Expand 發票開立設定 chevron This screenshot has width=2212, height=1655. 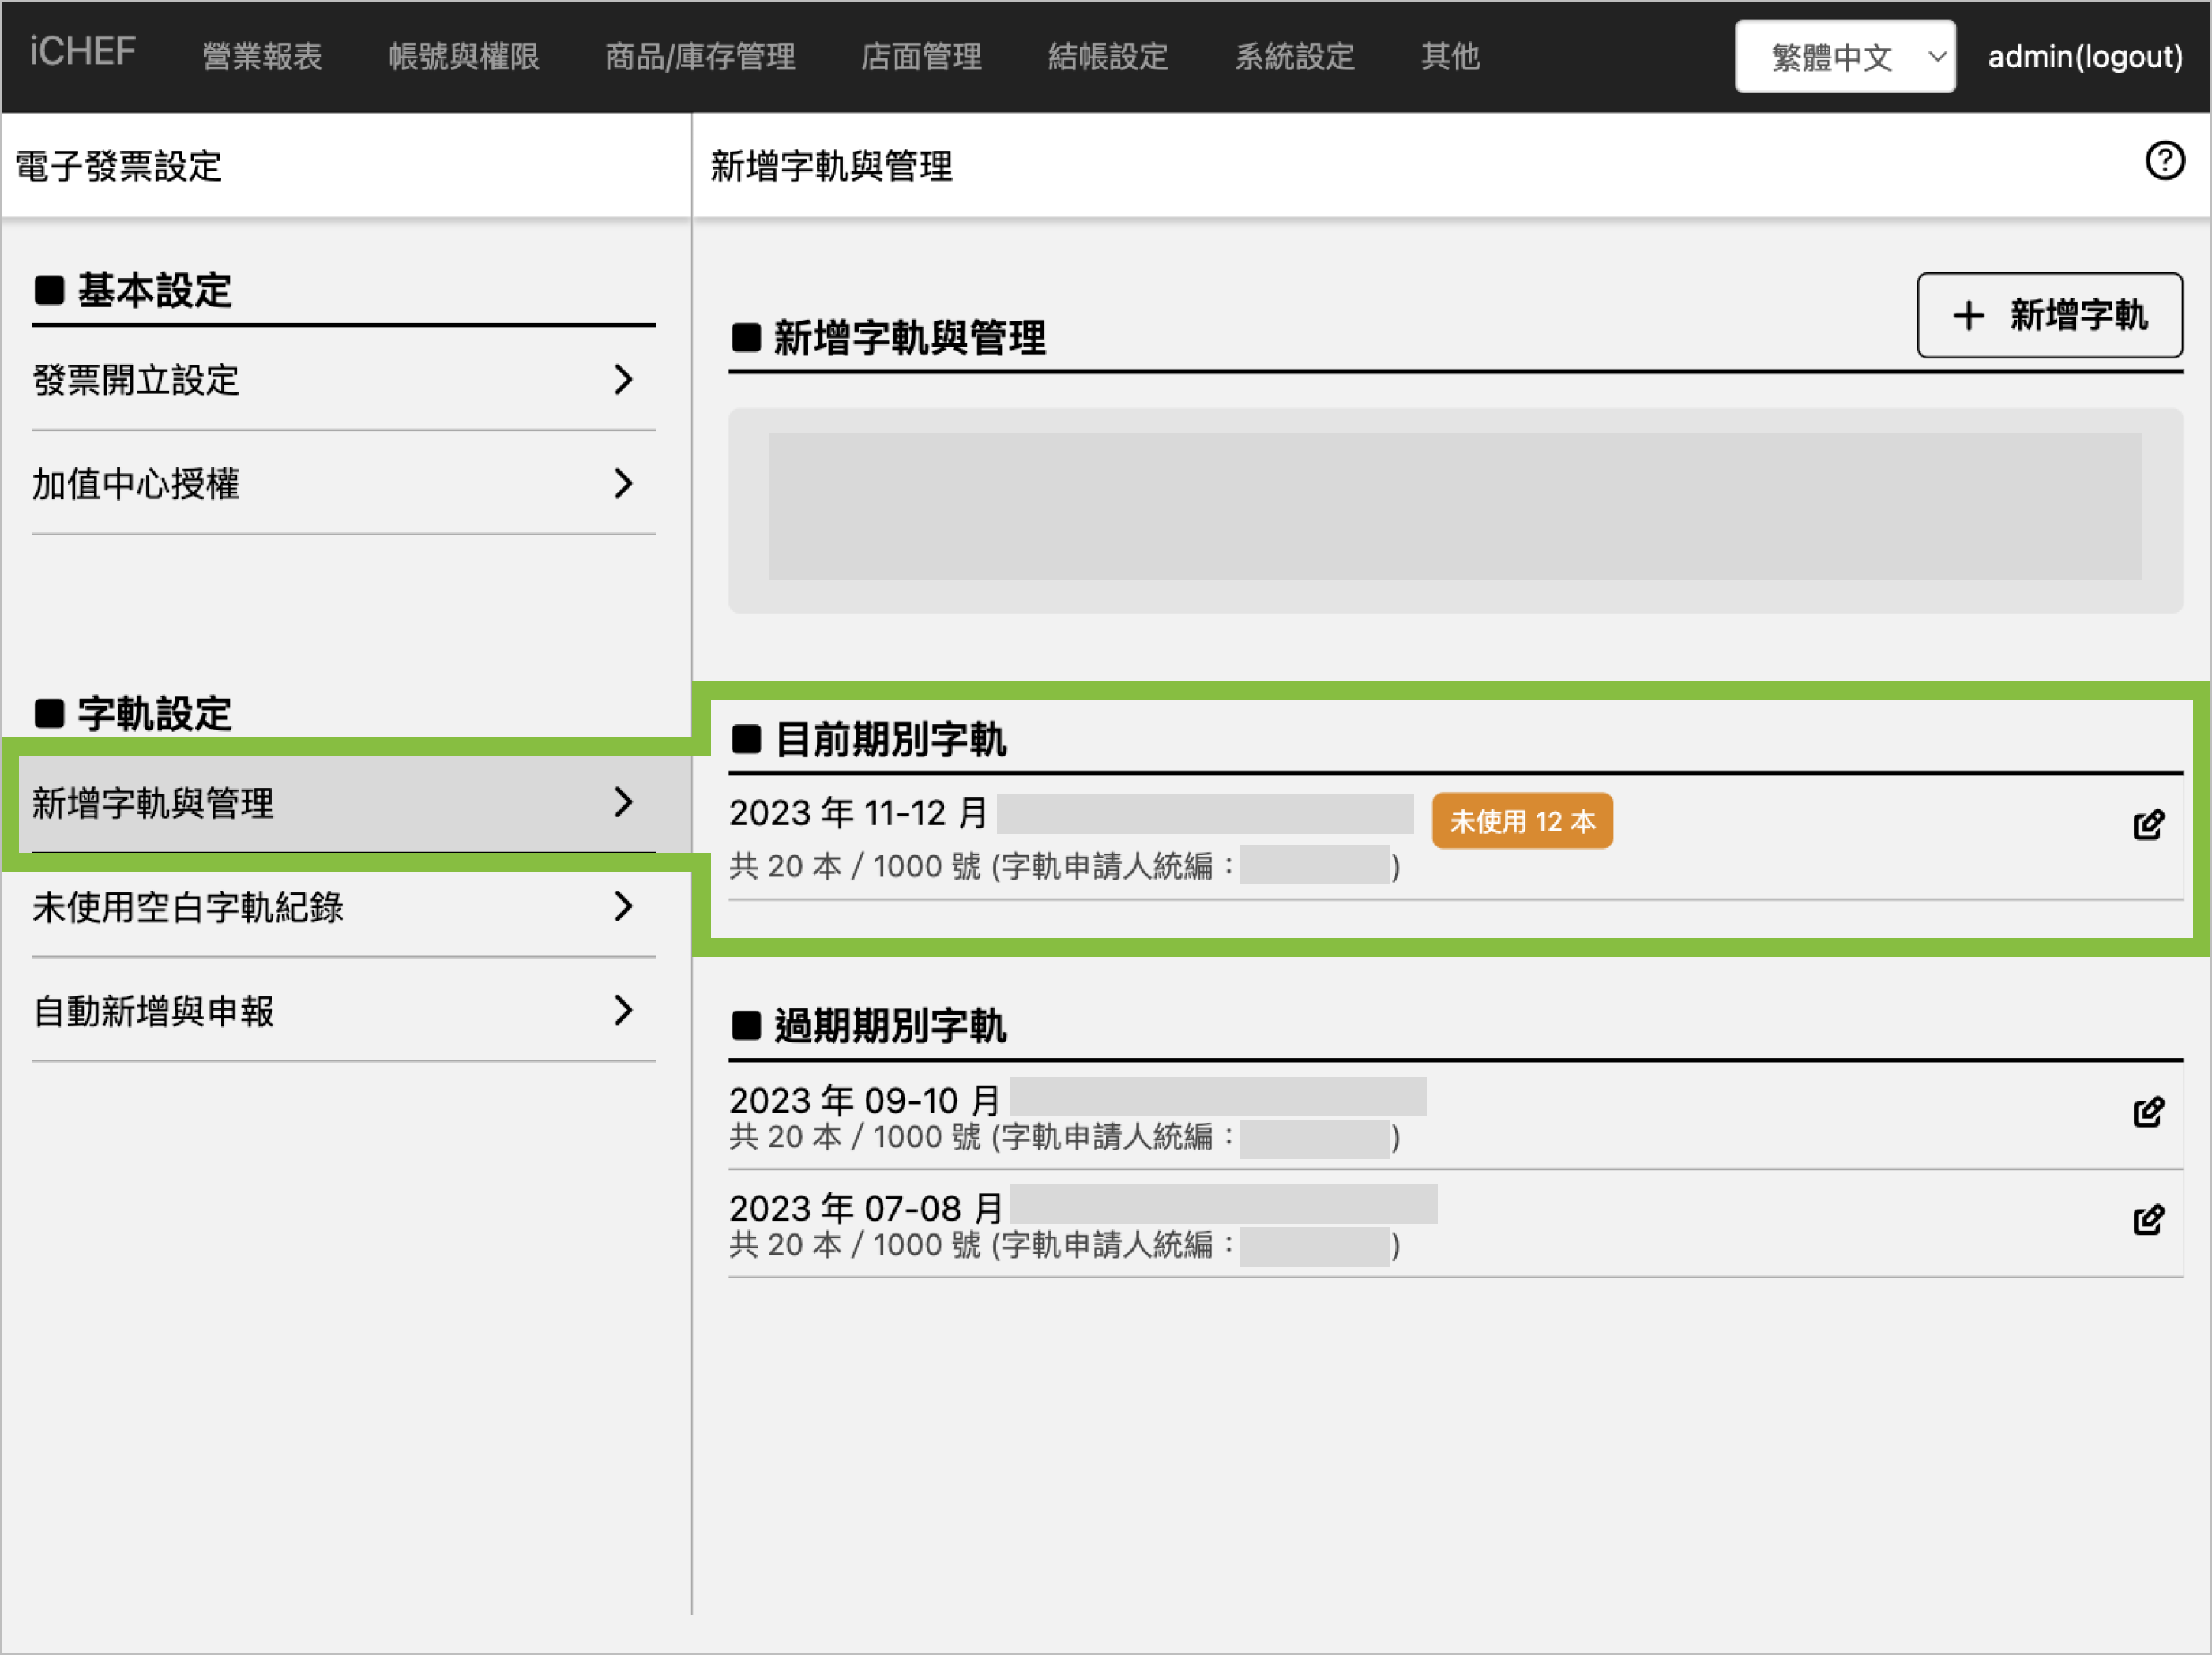click(x=623, y=380)
